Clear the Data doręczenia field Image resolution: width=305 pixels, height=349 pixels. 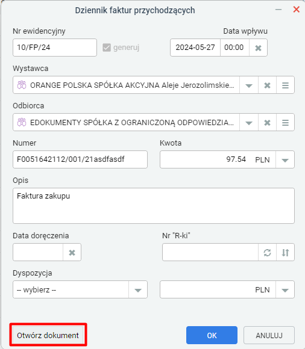point(72,252)
